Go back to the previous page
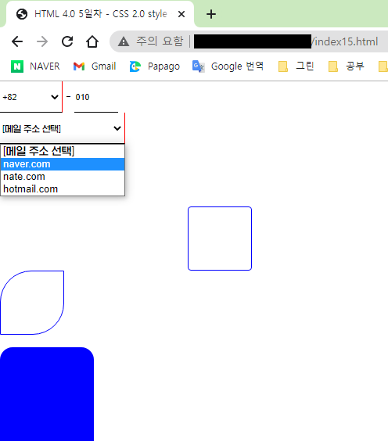The width and height of the screenshot is (388, 445). point(17,41)
